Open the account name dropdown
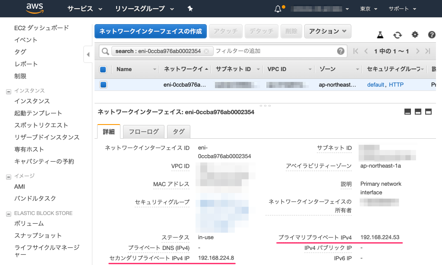442x265 pixels. point(320,9)
